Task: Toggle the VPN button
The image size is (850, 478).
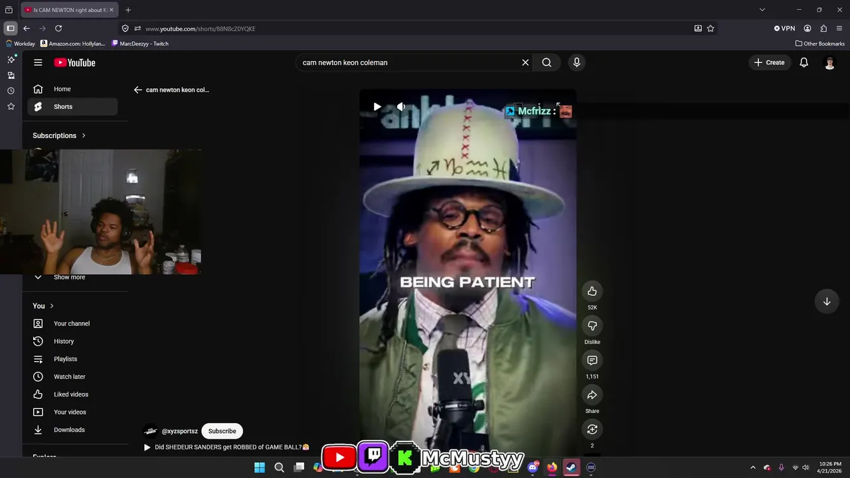Action: [784, 29]
